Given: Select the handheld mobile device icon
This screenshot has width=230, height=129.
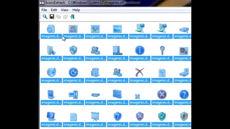Looking at the screenshot, I should click(x=51, y=95).
